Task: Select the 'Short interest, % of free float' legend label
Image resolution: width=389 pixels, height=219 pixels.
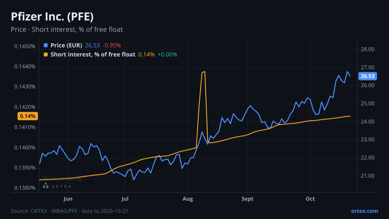Action: click(93, 55)
